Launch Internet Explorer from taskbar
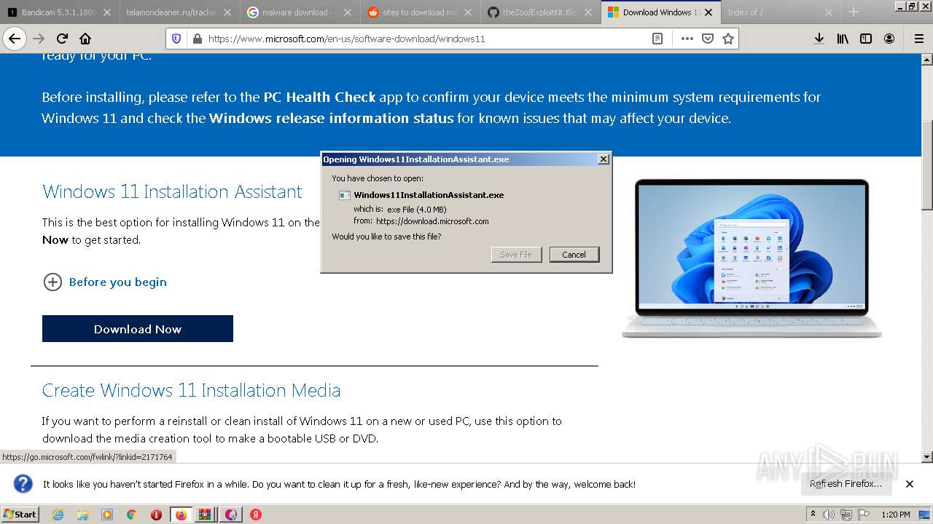This screenshot has height=524, width=933. (x=58, y=515)
